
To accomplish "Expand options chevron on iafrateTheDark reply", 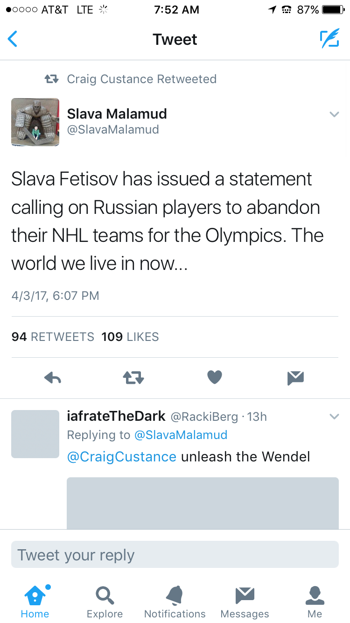I will point(334,417).
